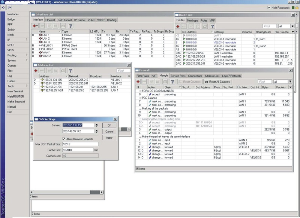Click the first DNS server stepper arrows
This screenshot has height=218, width=300.
(97, 125)
